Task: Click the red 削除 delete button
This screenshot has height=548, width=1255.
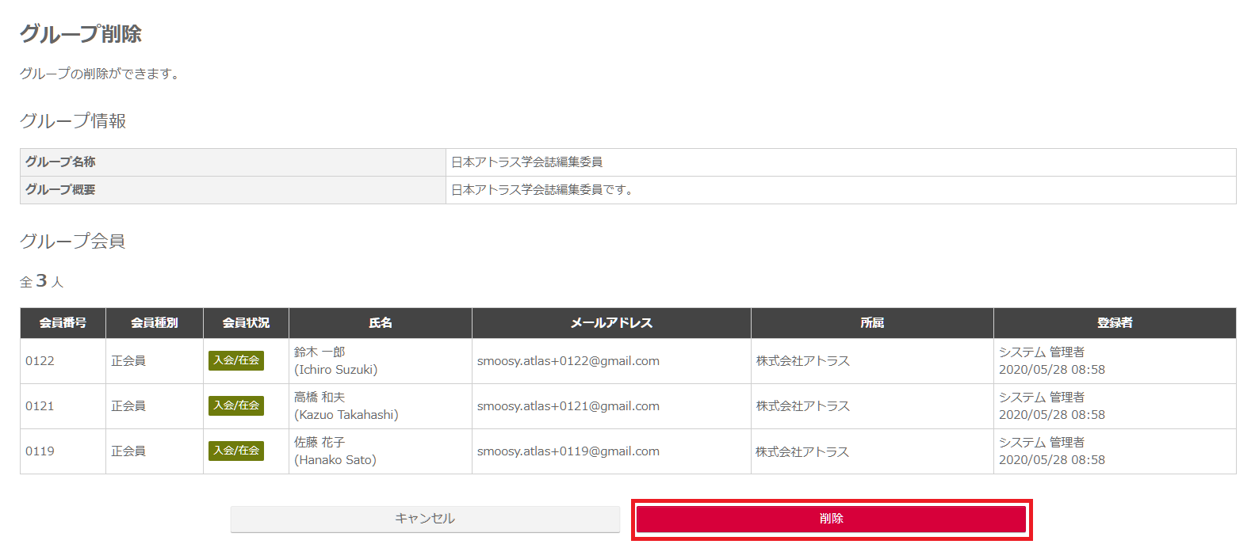Action: [x=831, y=519]
